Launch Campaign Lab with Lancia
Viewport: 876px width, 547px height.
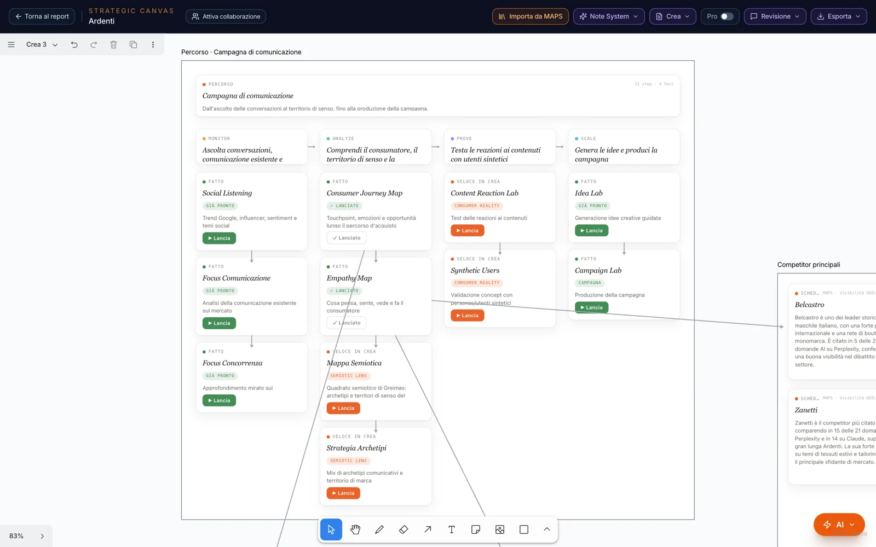(x=591, y=307)
